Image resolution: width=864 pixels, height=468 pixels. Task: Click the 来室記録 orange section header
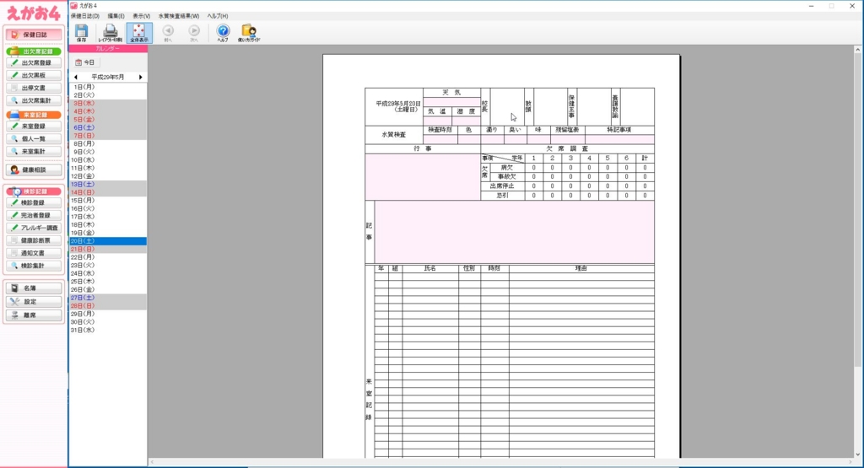point(34,115)
